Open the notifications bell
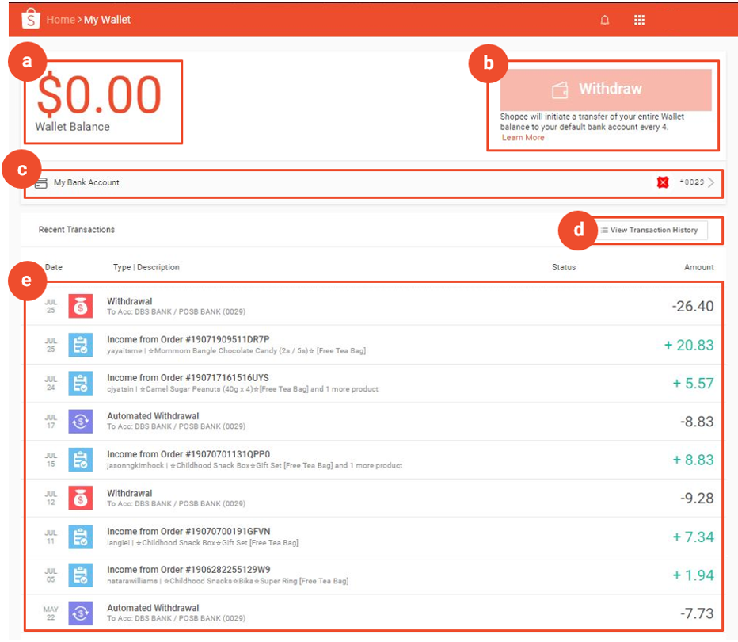The width and height of the screenshot is (738, 642). point(605,20)
